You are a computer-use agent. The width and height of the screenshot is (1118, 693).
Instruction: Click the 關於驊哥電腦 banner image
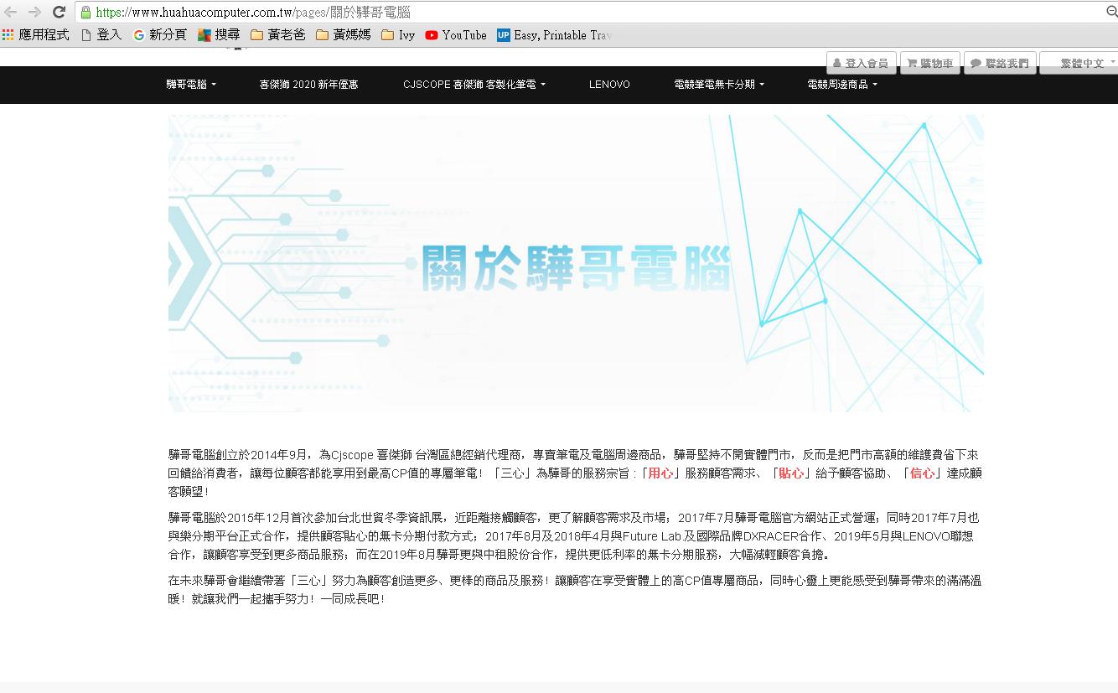tap(576, 263)
